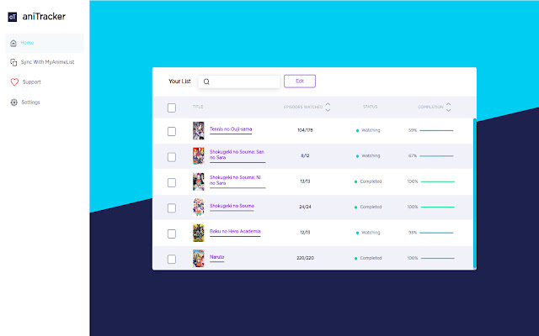Click the COMPLETION header label
Screen dimensions: 539x336
[430, 107]
